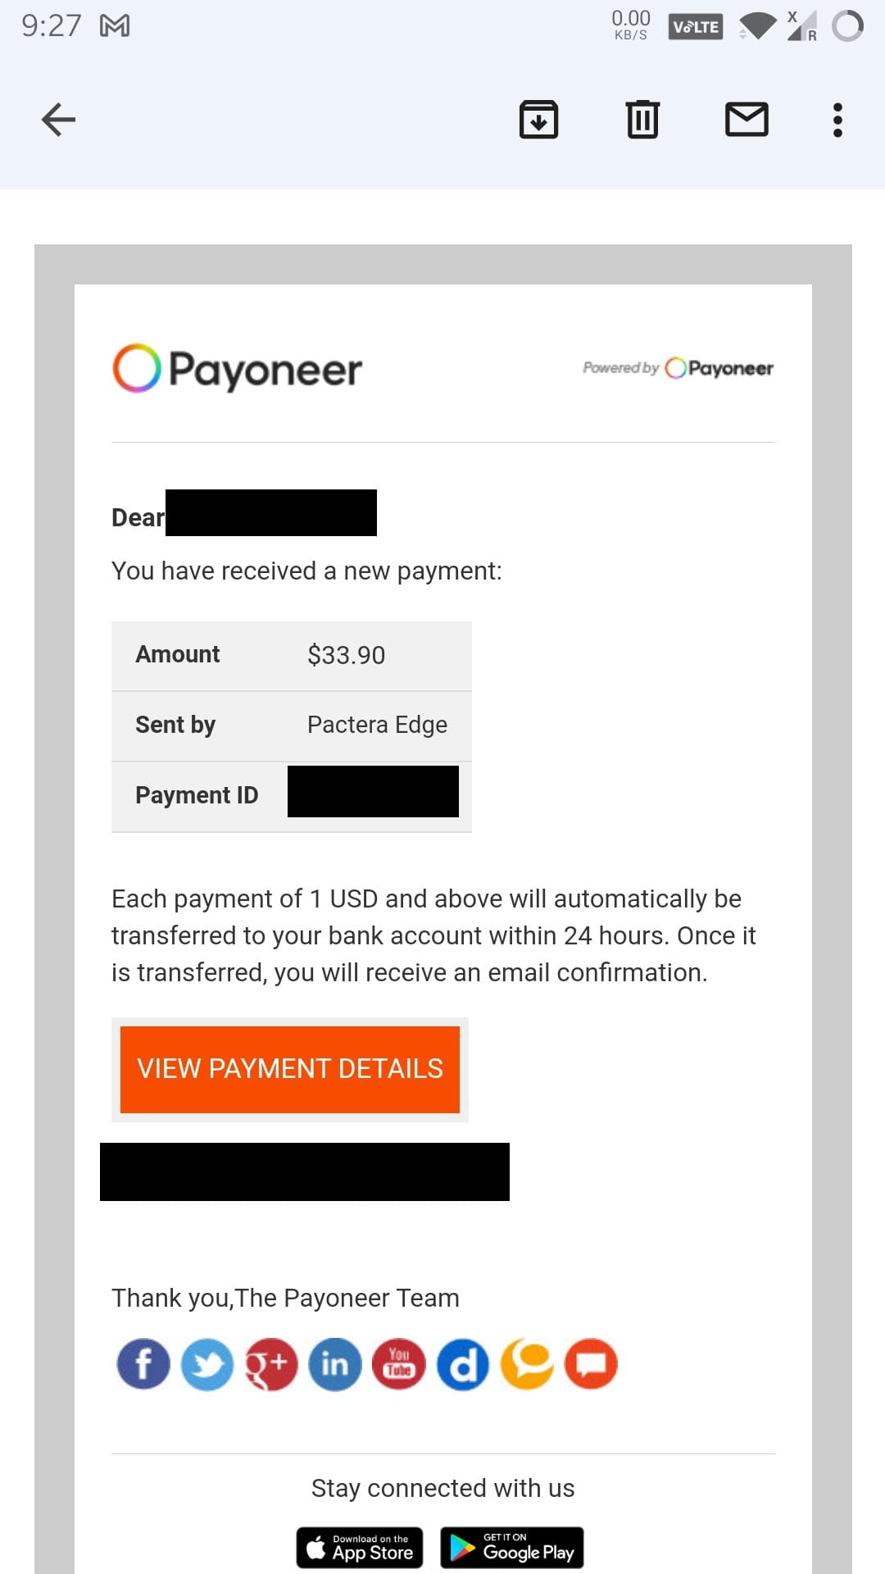Mark email as unread envelope icon

coord(747,120)
